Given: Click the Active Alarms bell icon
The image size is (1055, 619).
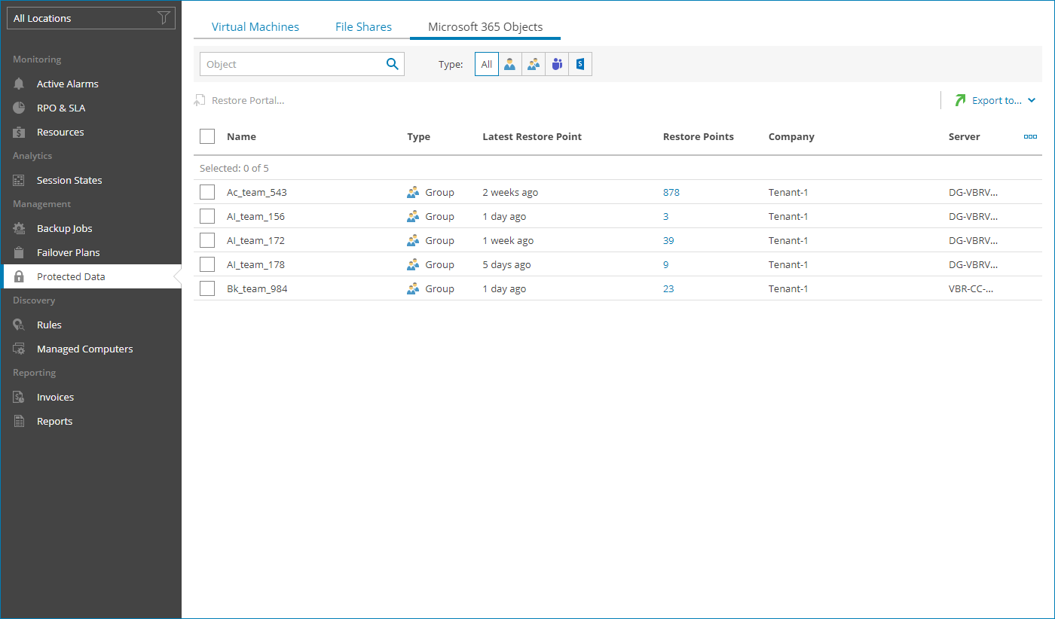Looking at the screenshot, I should (20, 84).
